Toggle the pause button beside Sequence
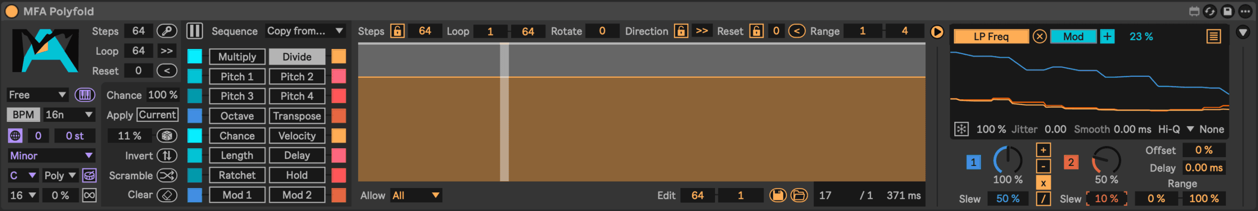This screenshot has height=211, width=1258. pos(195,31)
